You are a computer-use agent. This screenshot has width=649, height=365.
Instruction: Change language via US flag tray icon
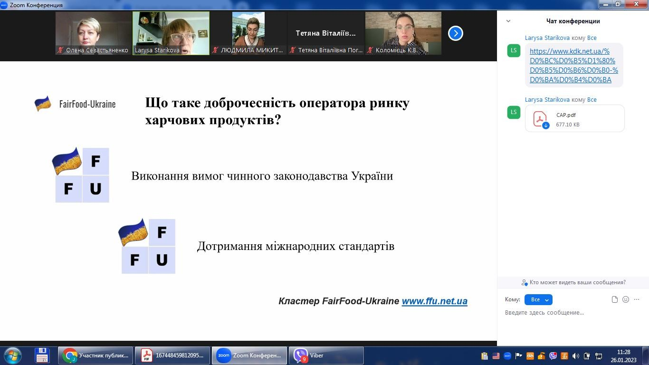[x=496, y=355]
